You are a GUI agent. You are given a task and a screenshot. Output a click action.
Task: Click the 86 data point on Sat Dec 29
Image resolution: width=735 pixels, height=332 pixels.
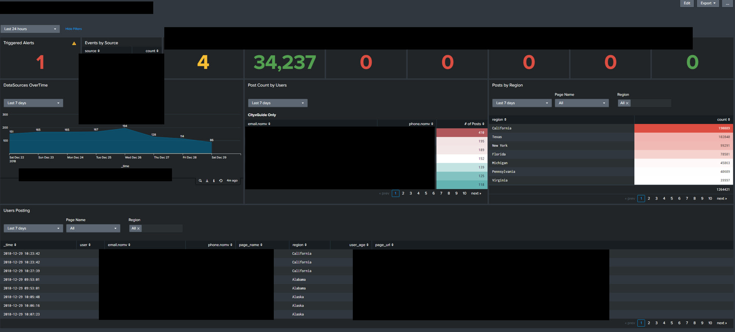212,142
